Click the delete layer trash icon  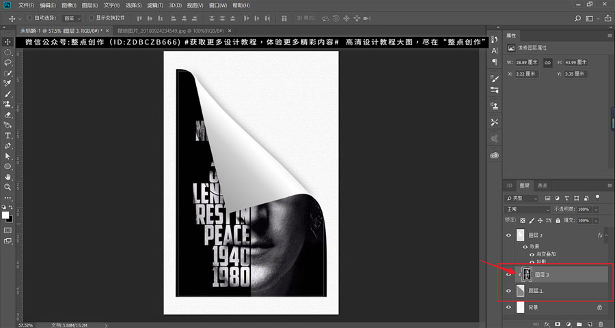[x=600, y=323]
